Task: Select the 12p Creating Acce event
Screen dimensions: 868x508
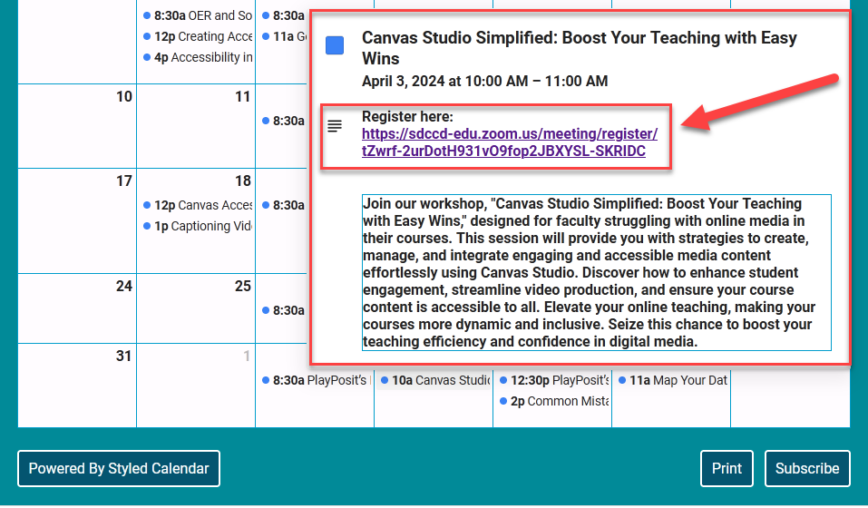Action: 198,36
